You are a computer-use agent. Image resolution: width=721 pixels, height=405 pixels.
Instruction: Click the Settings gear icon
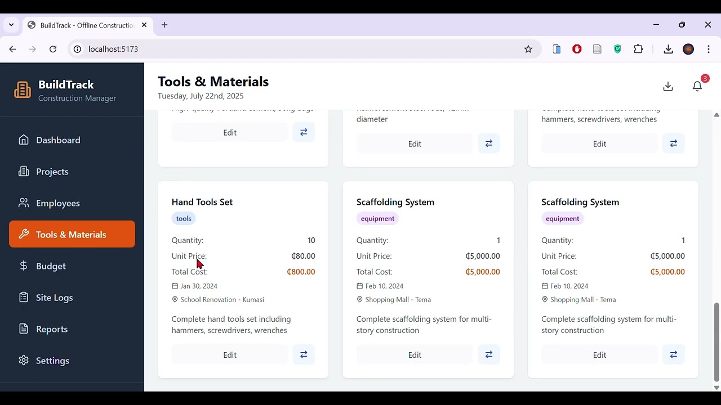24,361
